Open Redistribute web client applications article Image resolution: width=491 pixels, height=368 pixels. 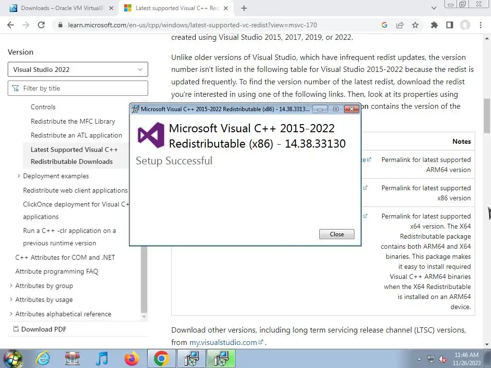[75, 190]
